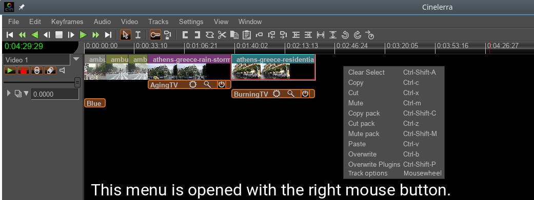Image resolution: width=534 pixels, height=200 pixels.
Task: Open the File menu
Action: click(x=14, y=21)
